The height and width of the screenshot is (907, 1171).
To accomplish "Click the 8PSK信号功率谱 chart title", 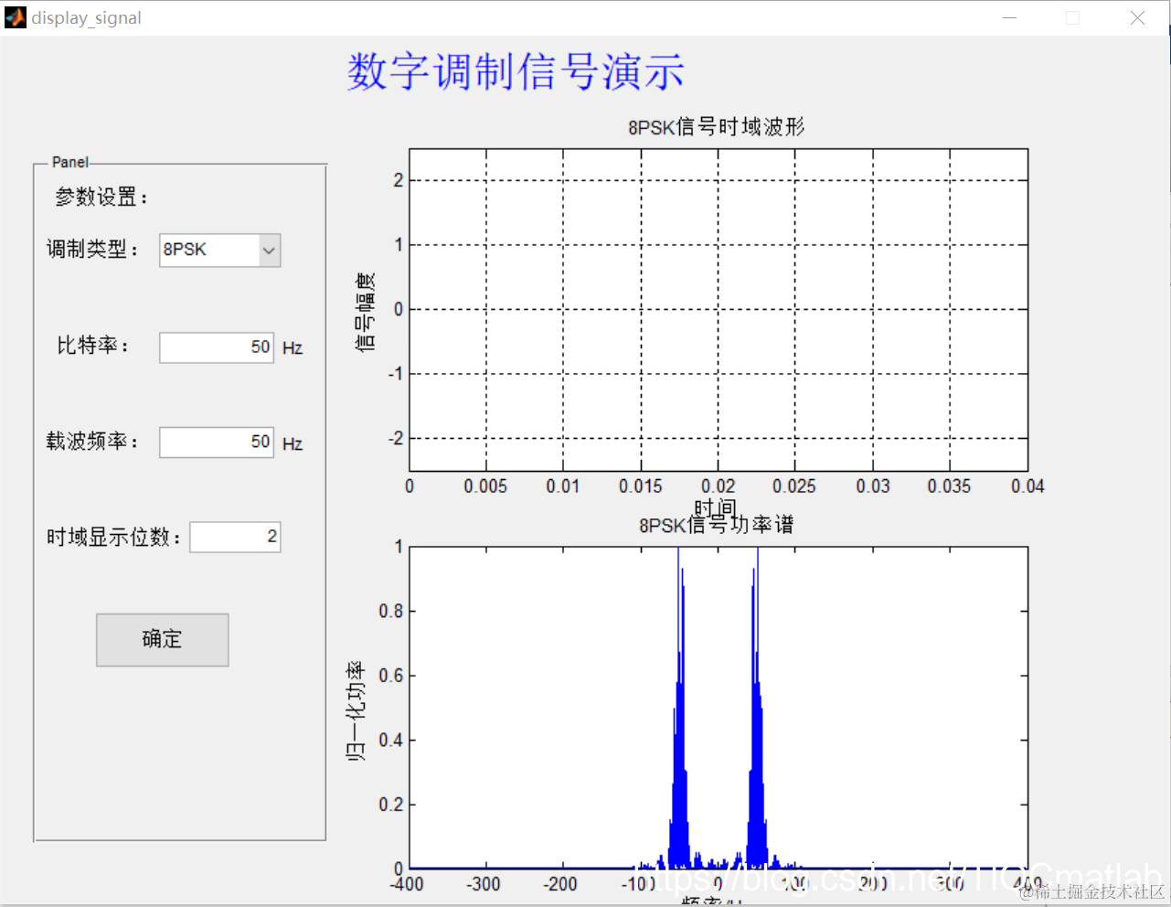I will [717, 526].
